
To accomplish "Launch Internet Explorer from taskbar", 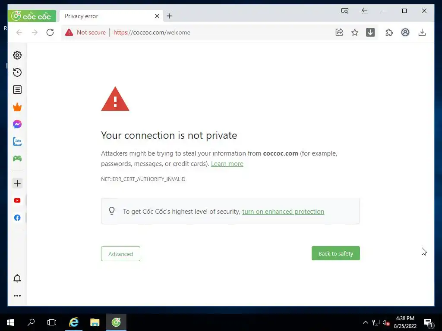I will [74, 322].
